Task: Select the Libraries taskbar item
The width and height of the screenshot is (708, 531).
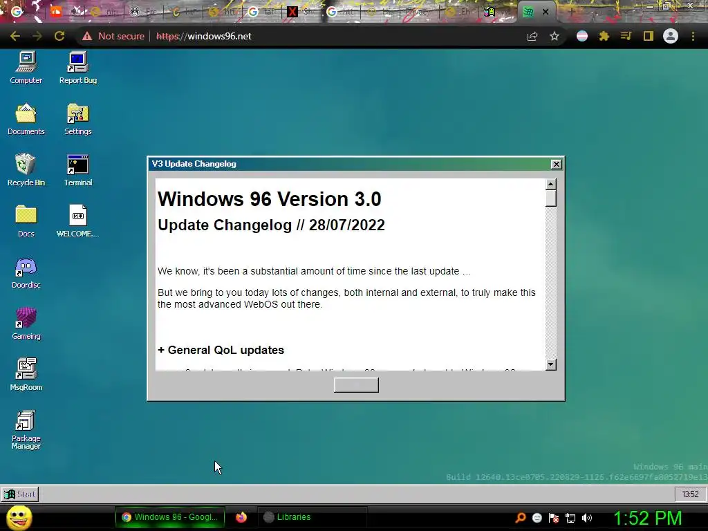Action: (312, 517)
